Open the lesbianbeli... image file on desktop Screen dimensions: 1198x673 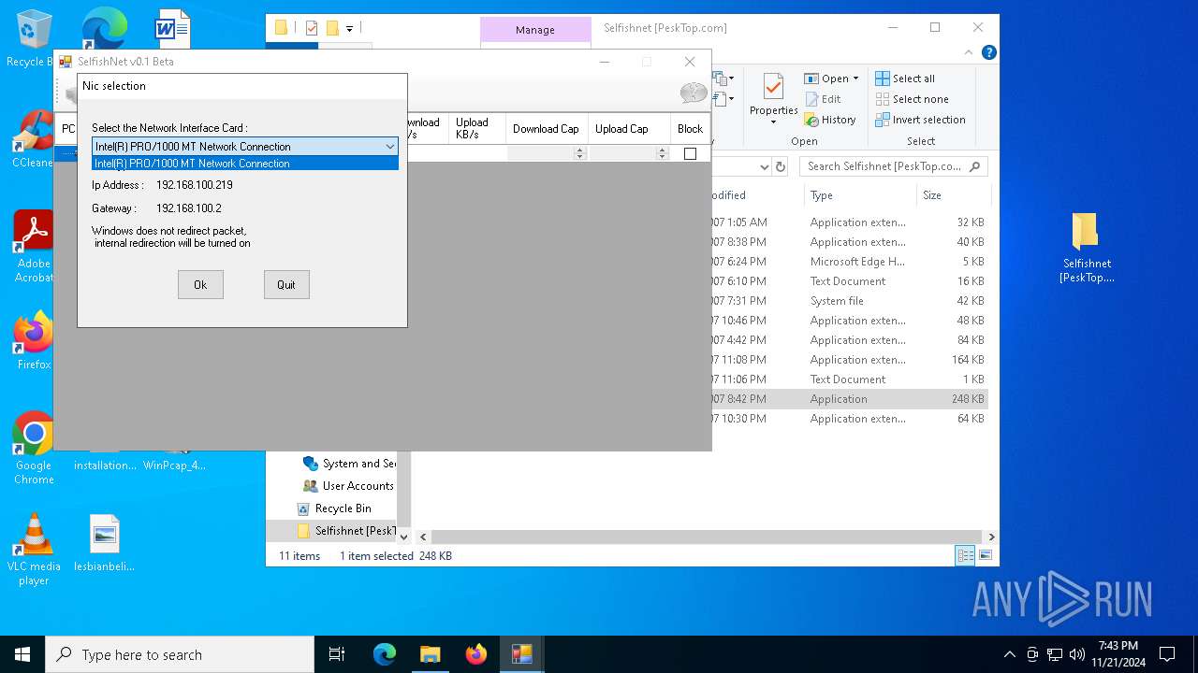tap(105, 542)
